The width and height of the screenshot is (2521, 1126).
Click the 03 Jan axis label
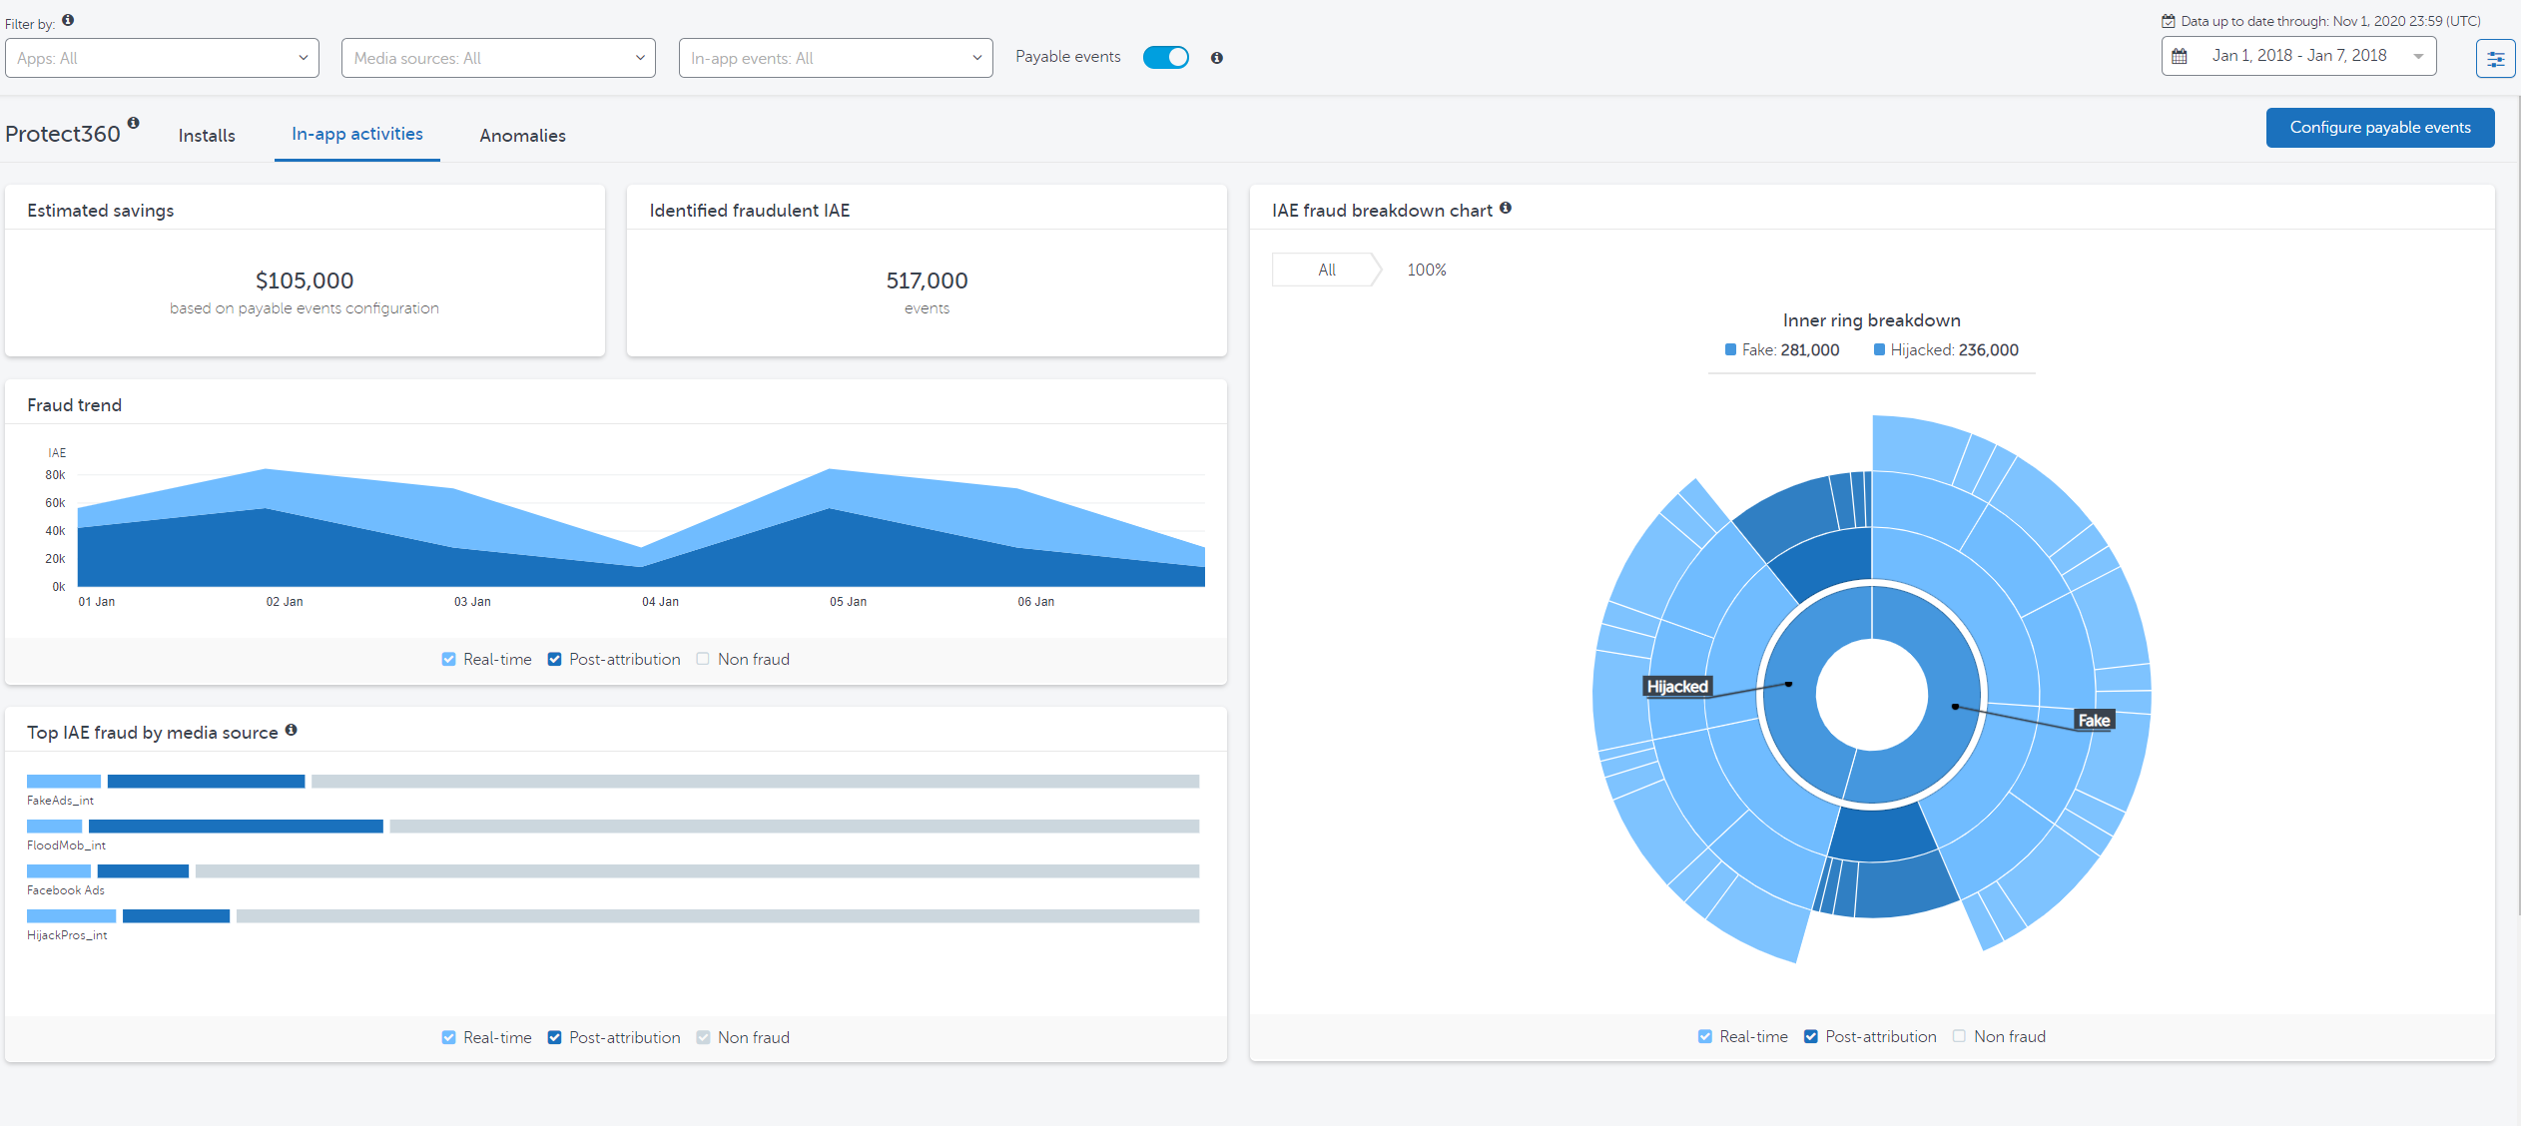(x=472, y=602)
